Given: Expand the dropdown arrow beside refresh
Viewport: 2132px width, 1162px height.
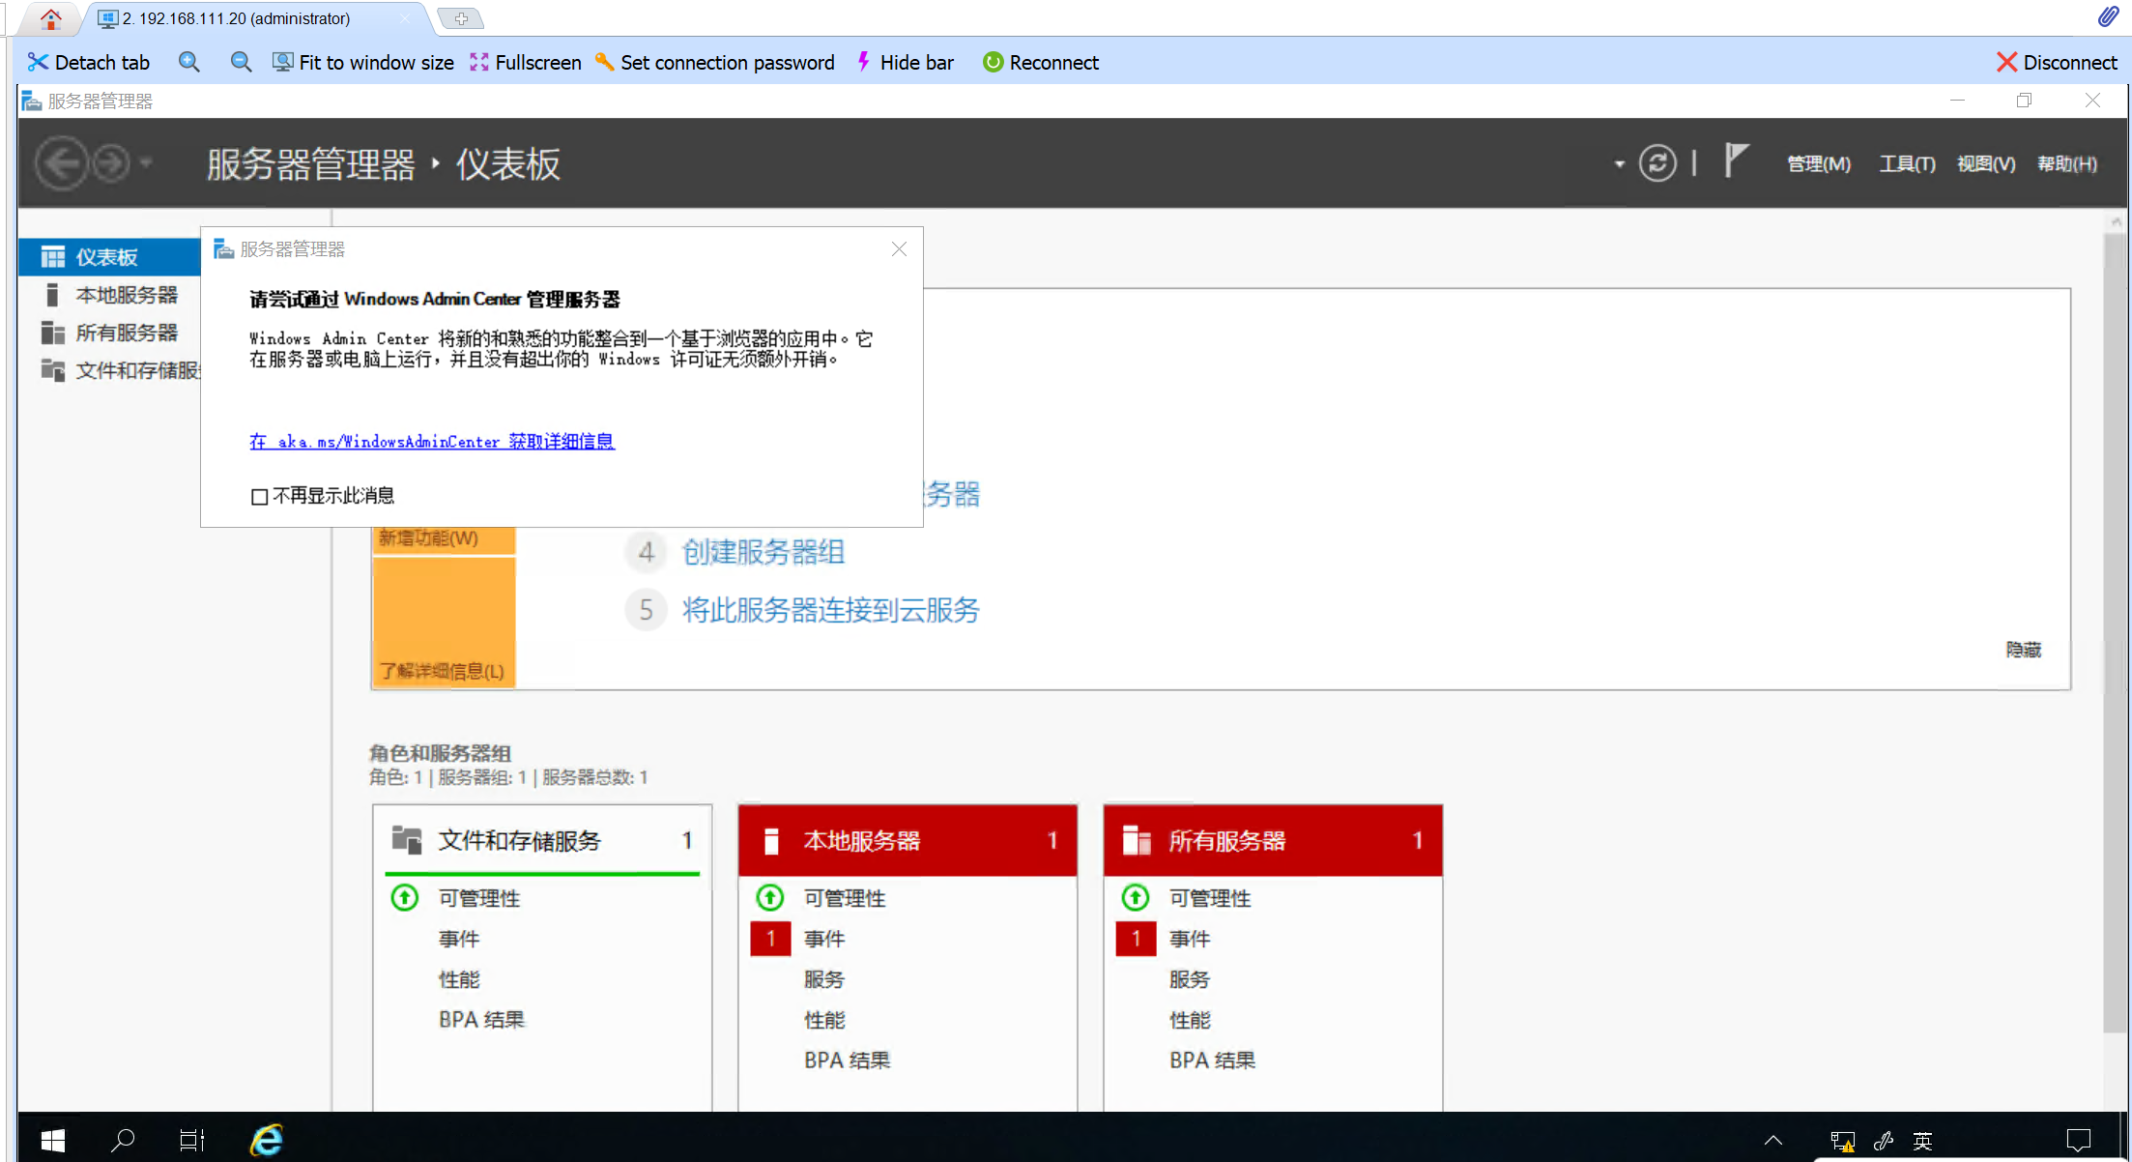Looking at the screenshot, I should pos(1620,164).
